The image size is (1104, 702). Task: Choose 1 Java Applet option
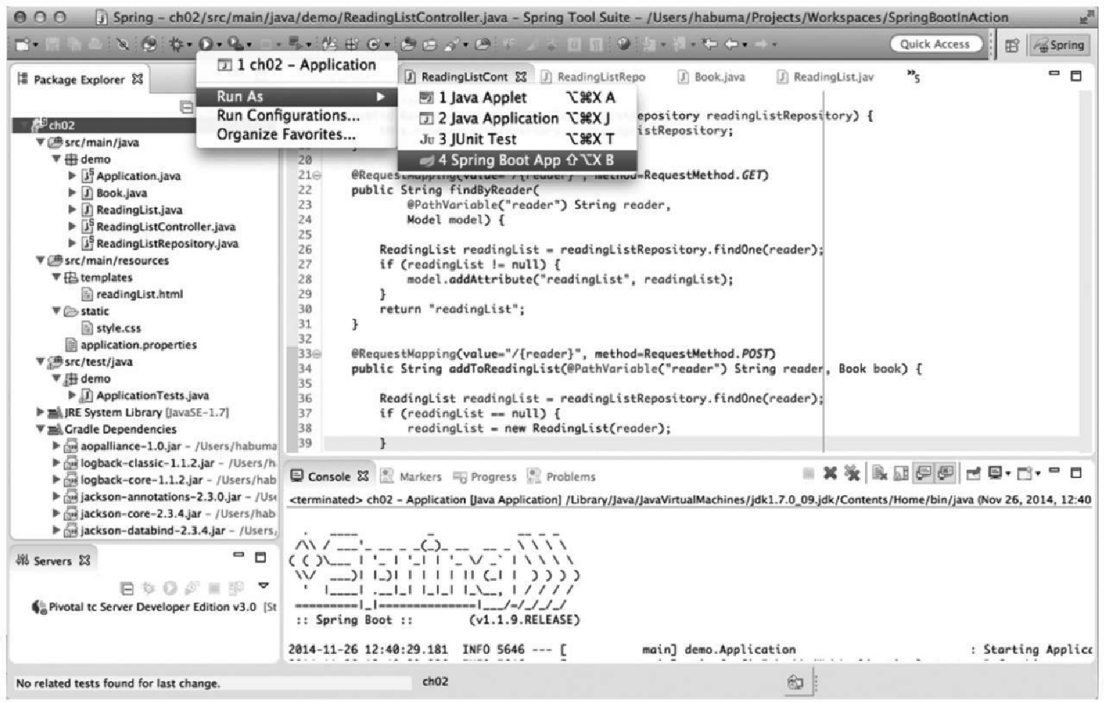(517, 98)
